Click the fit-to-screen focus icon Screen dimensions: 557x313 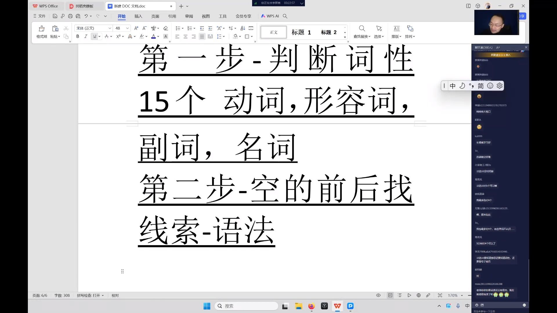(440, 295)
